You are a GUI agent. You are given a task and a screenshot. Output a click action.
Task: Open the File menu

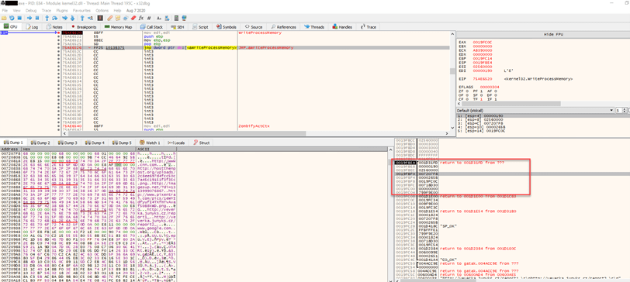tap(5, 10)
